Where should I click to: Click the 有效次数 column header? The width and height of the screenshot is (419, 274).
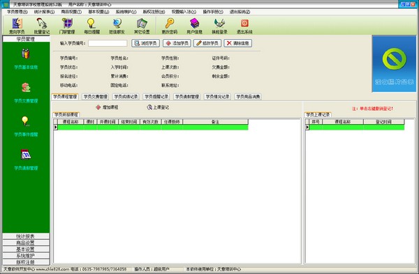tap(150, 121)
